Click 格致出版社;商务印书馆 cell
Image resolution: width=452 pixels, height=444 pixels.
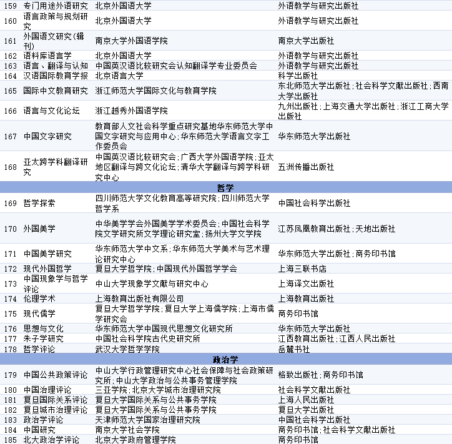tap(320, 375)
